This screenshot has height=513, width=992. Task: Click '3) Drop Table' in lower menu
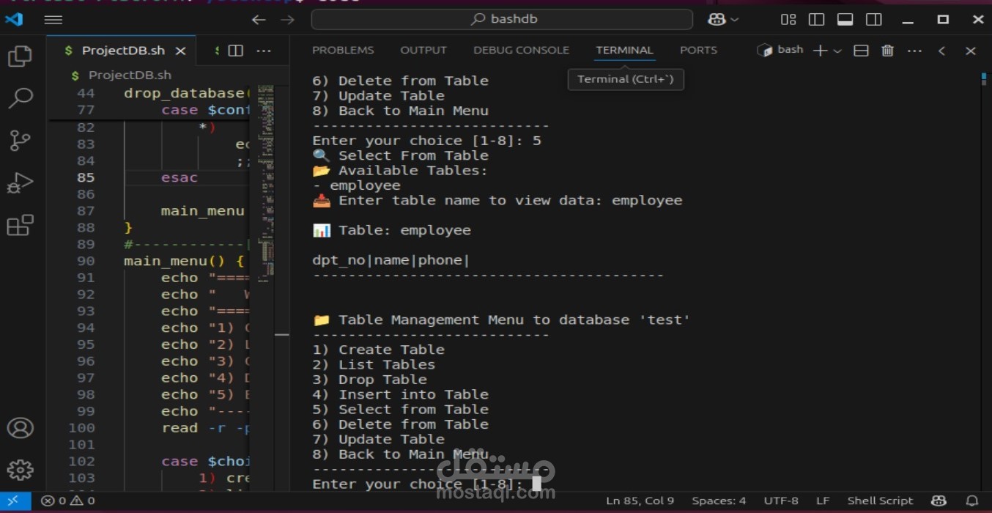point(369,380)
